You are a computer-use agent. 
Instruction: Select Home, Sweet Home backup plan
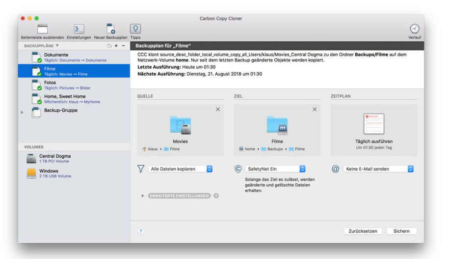click(74, 99)
